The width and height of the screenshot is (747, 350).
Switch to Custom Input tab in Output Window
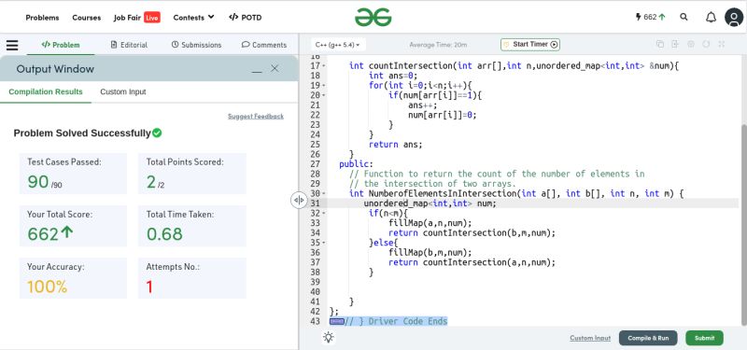coord(123,91)
